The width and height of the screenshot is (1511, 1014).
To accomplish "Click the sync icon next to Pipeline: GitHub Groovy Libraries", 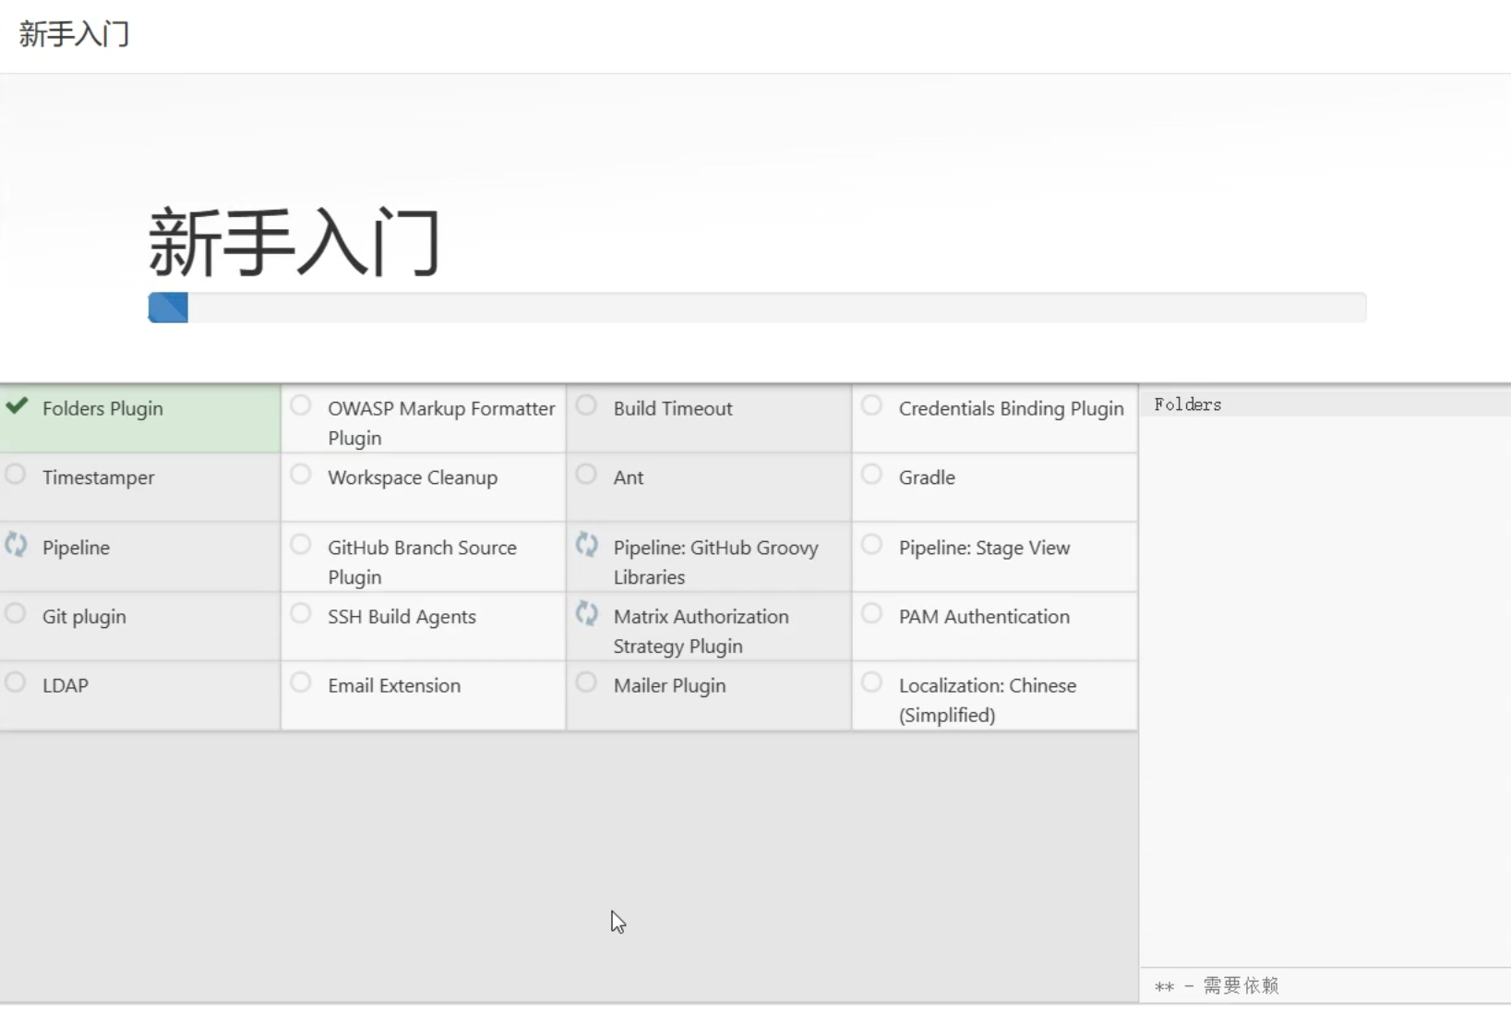I will 587,544.
